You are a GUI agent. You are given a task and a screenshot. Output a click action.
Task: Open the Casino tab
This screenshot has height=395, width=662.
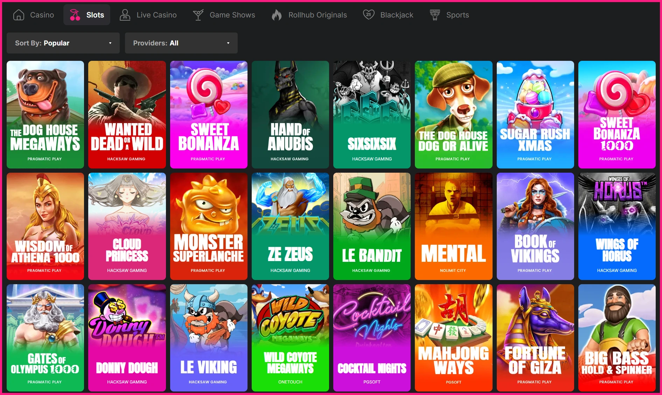tap(34, 15)
